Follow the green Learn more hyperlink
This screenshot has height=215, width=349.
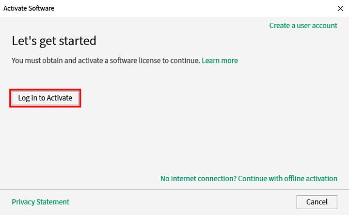click(x=220, y=61)
